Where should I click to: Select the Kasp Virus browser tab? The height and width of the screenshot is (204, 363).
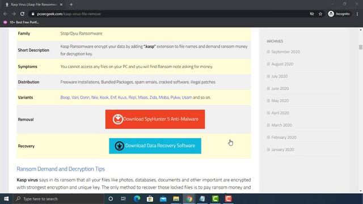tap(34, 5)
